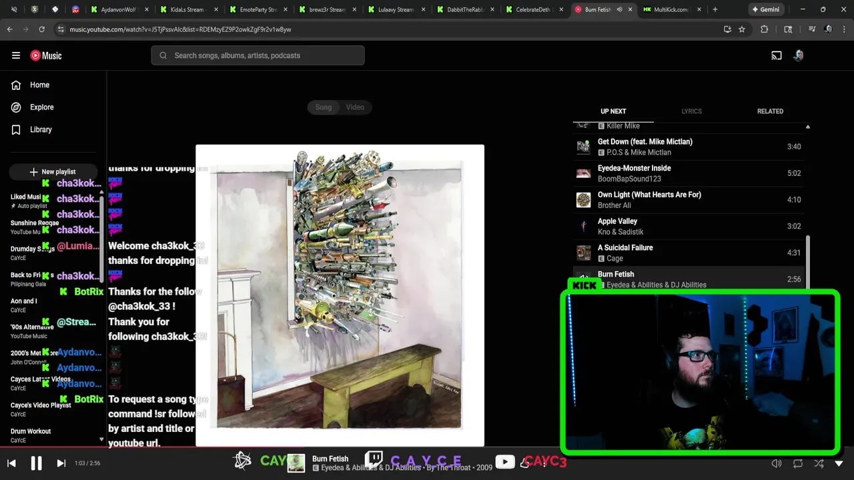Screen dimensions: 854x480
Task: Open the browser extensions puzzle icon
Action: pyautogui.click(x=765, y=29)
